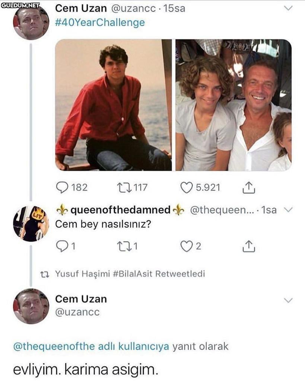Open Cem Uzan's avatar on top tweet
This screenshot has height=381, width=305.
(31, 22)
